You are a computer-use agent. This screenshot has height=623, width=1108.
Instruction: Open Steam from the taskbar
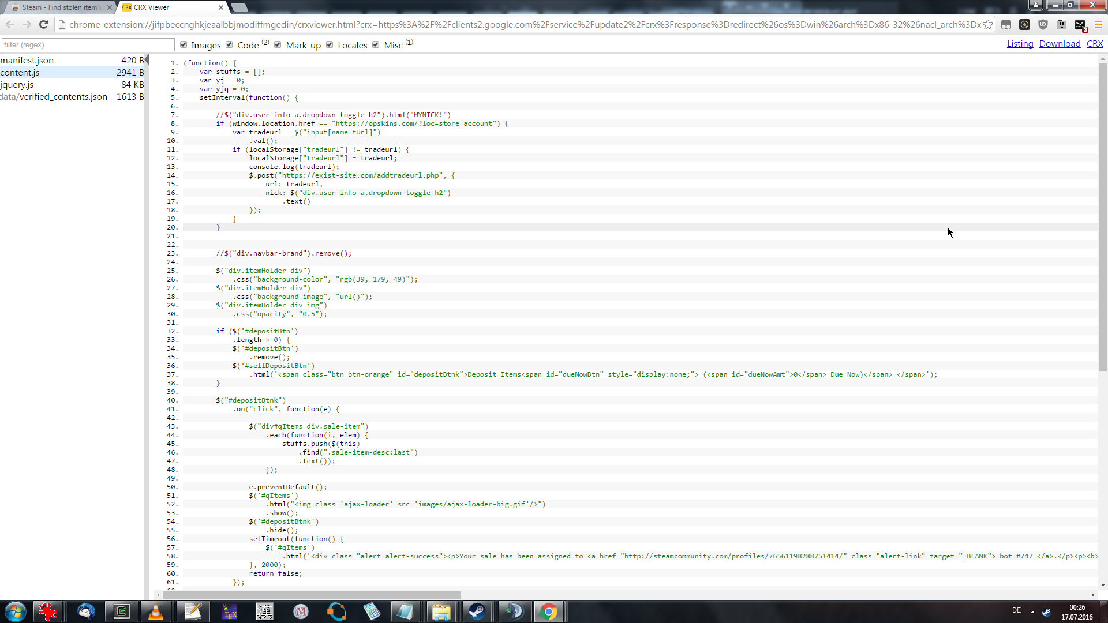click(x=477, y=611)
